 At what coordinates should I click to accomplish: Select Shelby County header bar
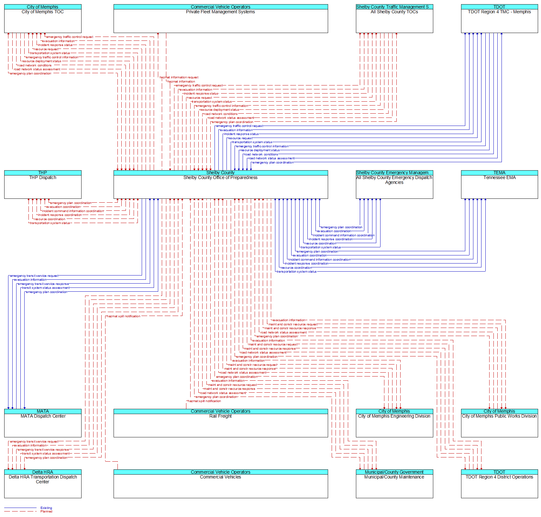221,173
